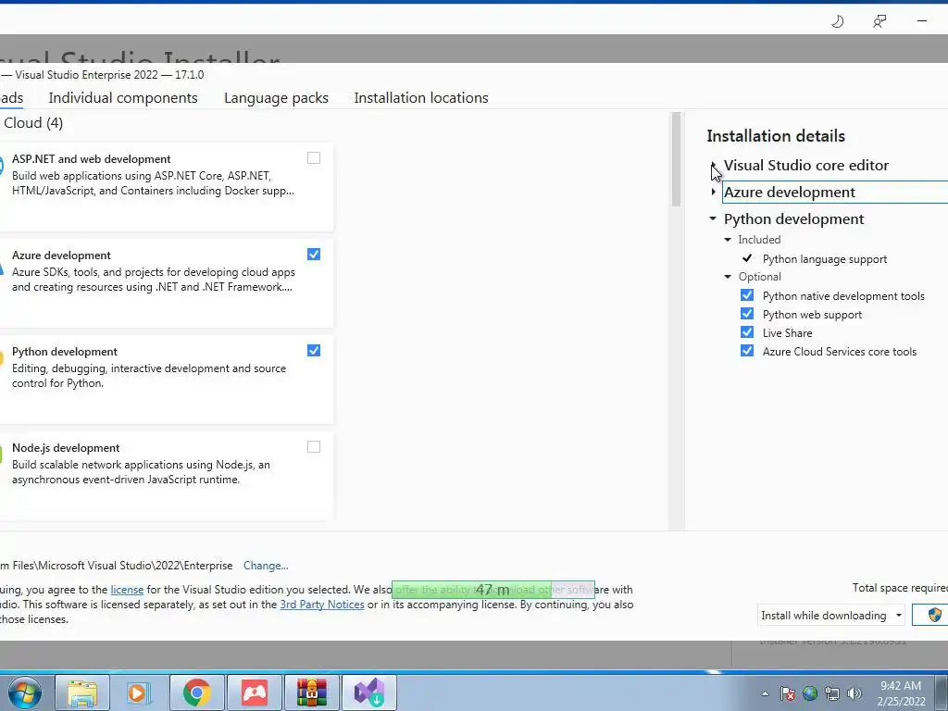Uncheck Python native development tools
Screen dimensions: 948x711
(747, 295)
